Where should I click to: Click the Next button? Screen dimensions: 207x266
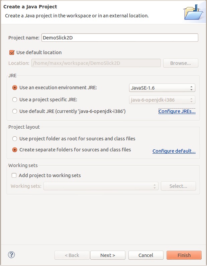[x=108, y=255]
